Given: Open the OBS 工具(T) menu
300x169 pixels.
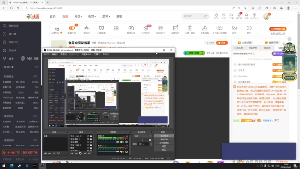Looking at the screenshot, I should [x=97, y=54].
